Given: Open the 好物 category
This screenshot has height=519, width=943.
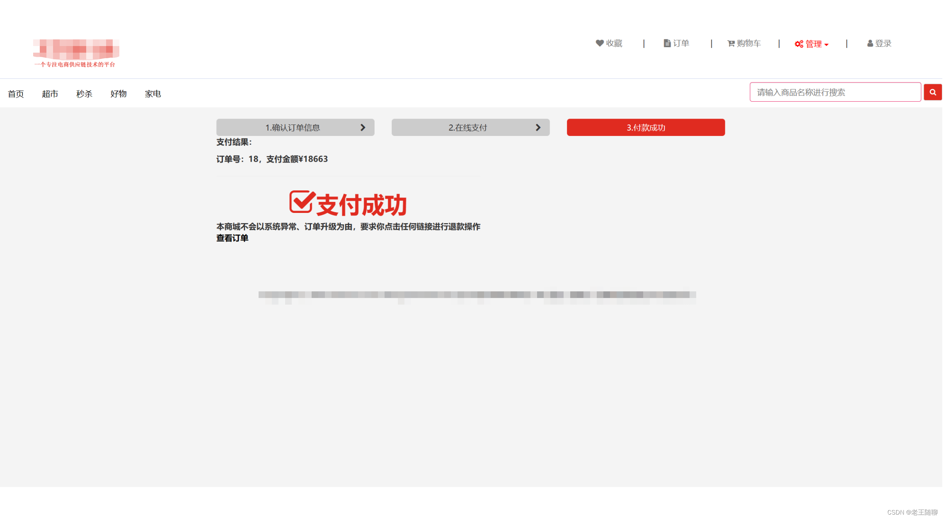Looking at the screenshot, I should click(x=119, y=94).
